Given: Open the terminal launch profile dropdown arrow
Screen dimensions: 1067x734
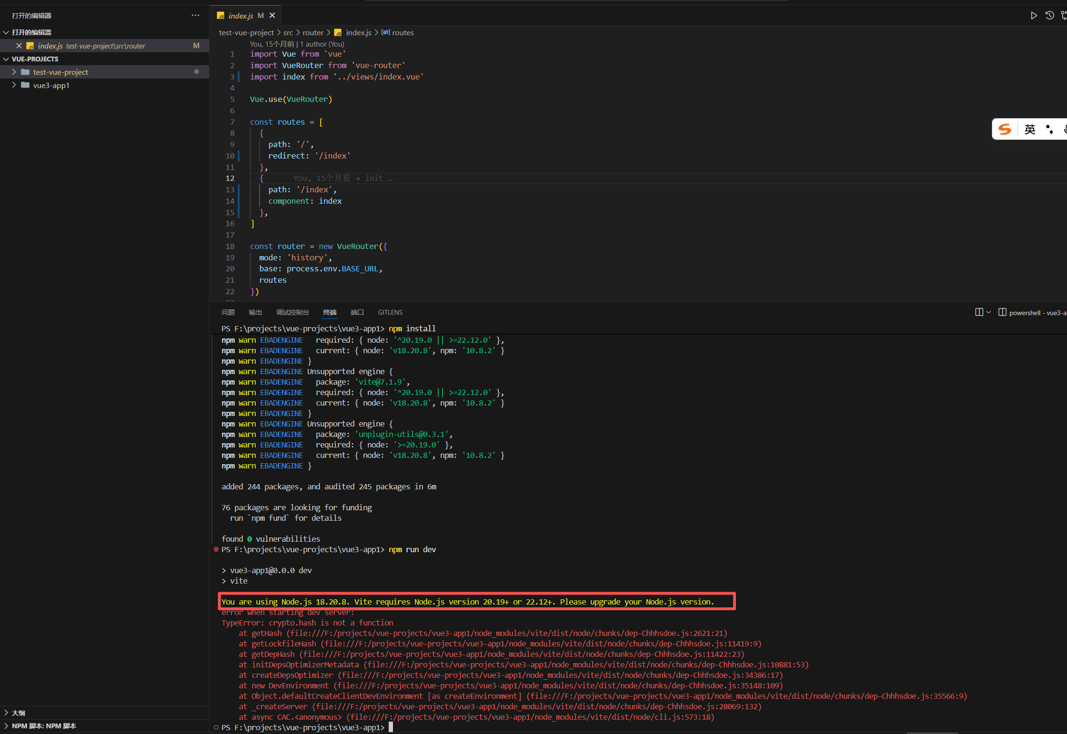Looking at the screenshot, I should tap(989, 312).
